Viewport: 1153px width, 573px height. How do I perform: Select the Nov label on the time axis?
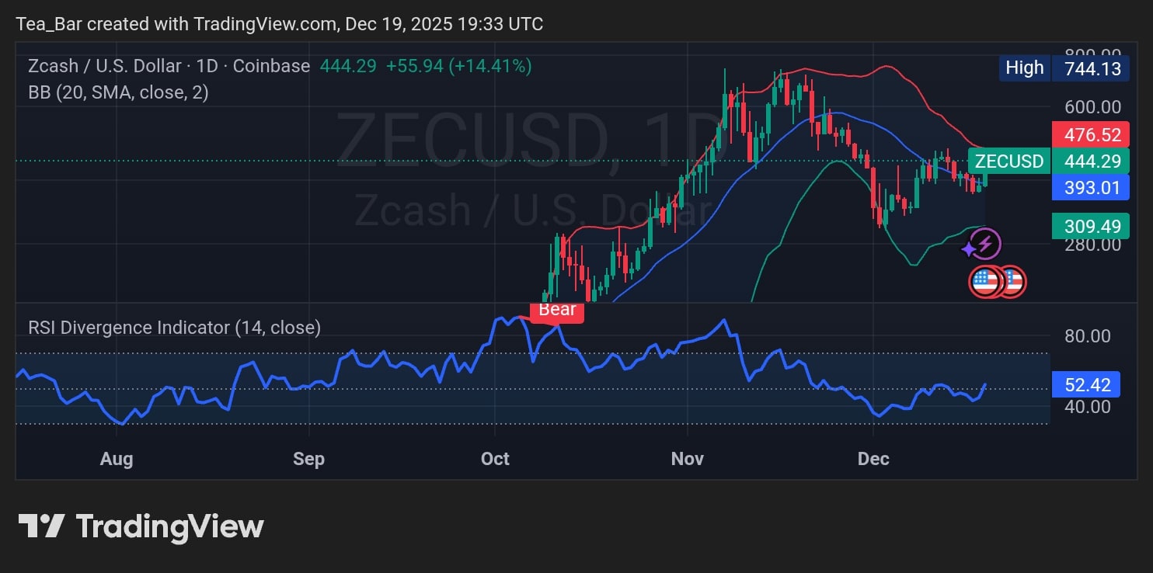point(688,459)
